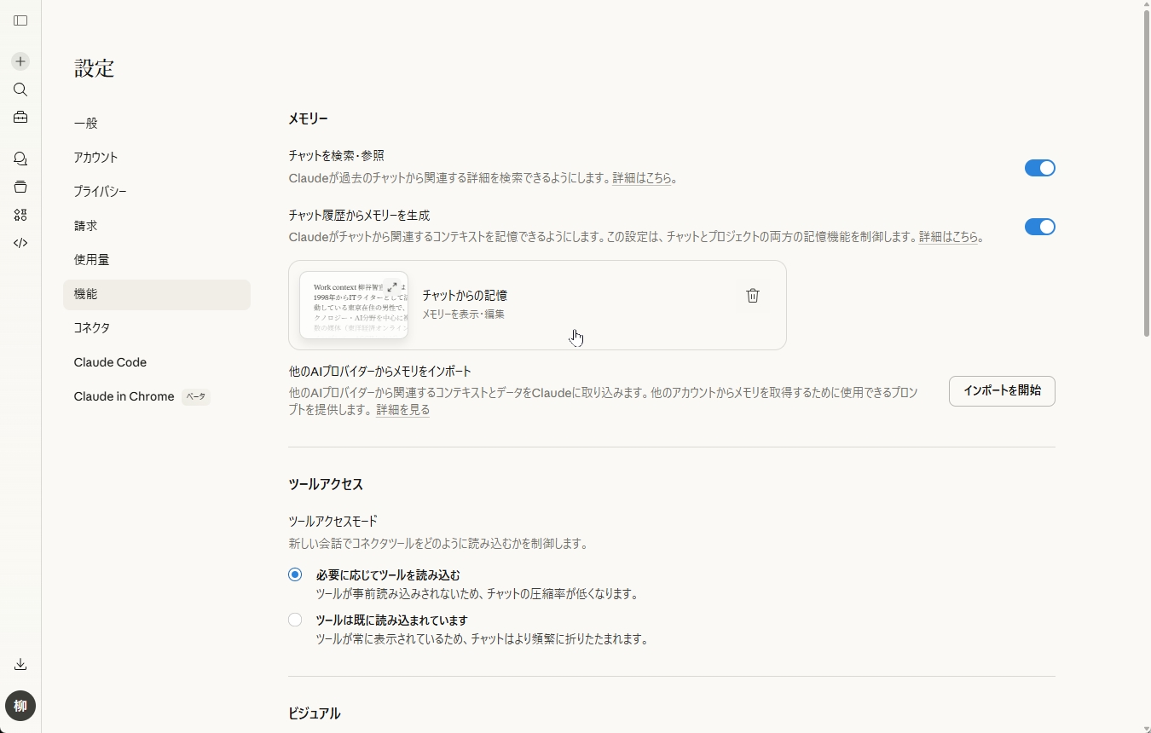Open Claude in Chrome settings section
The height and width of the screenshot is (733, 1151).
click(124, 396)
